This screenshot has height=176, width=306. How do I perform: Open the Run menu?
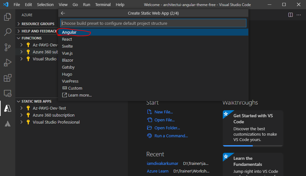coord(86,4)
